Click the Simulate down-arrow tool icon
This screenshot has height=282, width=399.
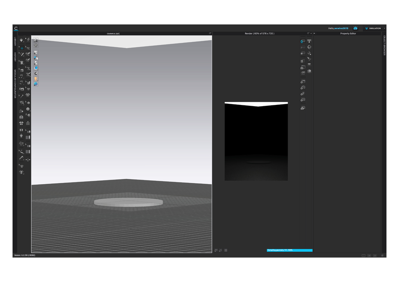21,40
